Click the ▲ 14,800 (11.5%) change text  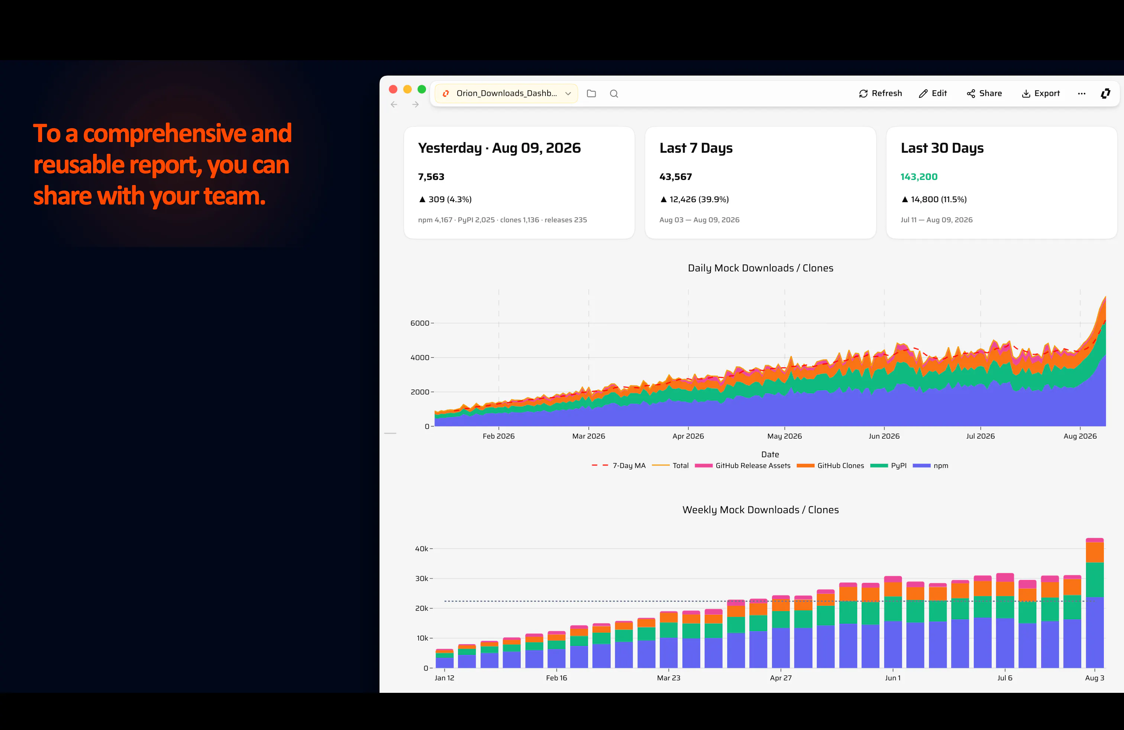[x=934, y=199]
